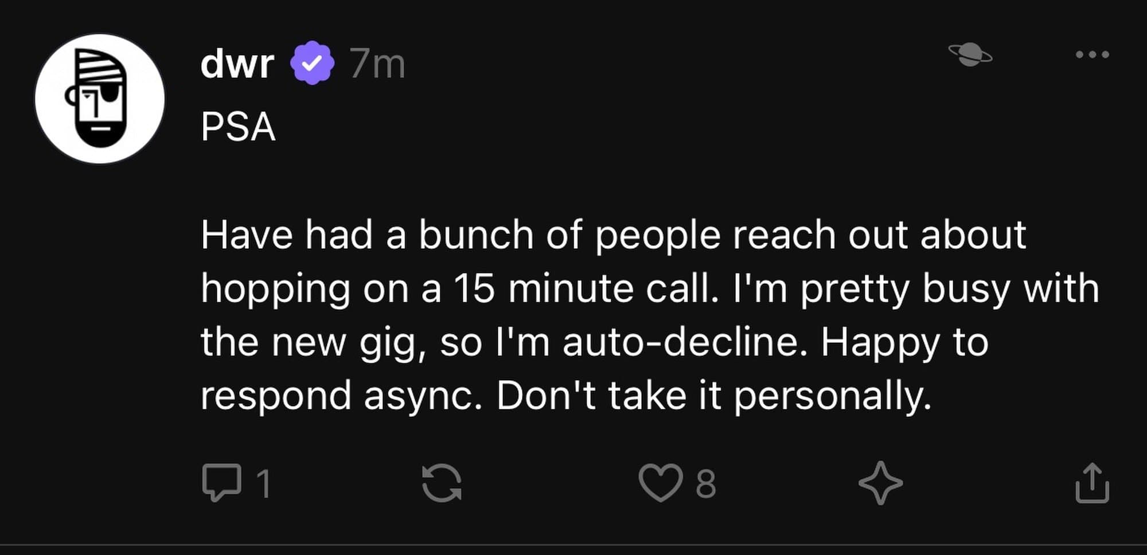
Task: Click the planet icon beside the options menu
Action: tap(970, 55)
